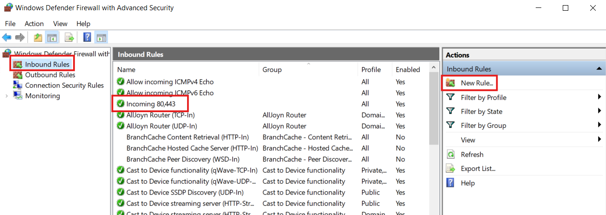Click the Up one level folder icon
Screen dimensions: 606x215
tap(38, 37)
